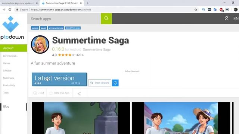This screenshot has height=134, width=239.
Task: Close the summertime saga new update tab
Action: click(37, 3)
